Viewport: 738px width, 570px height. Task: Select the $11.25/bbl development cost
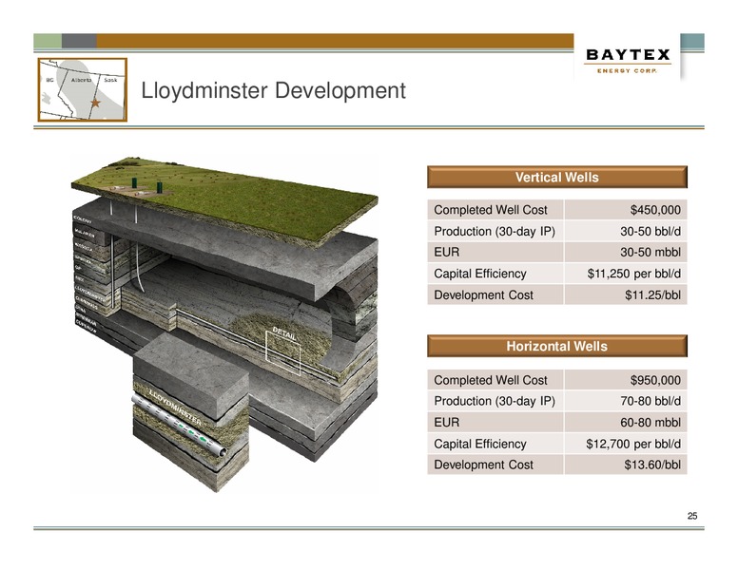(x=652, y=294)
